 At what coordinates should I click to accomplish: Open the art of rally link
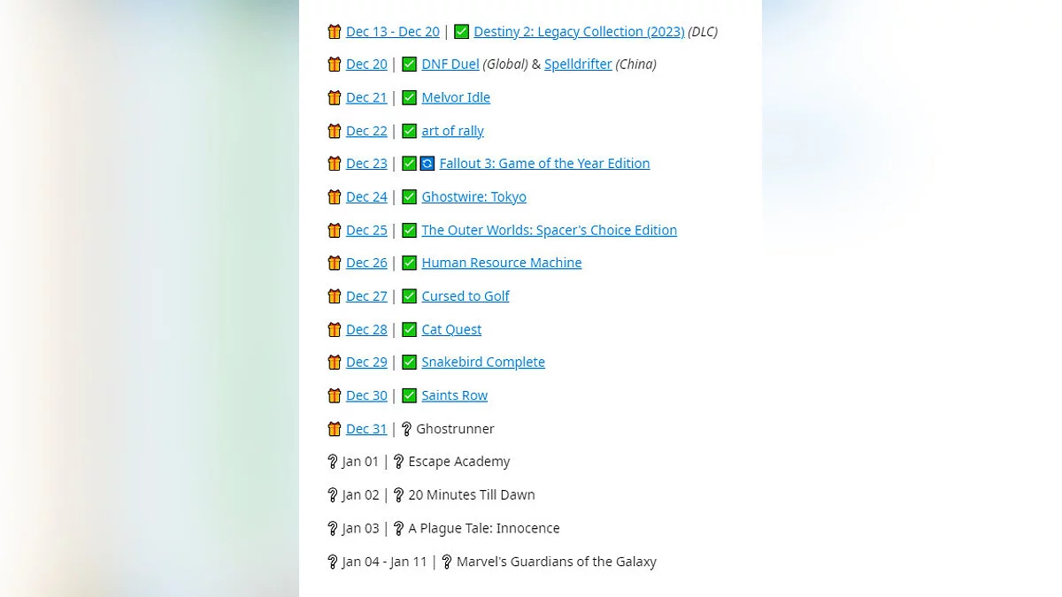[452, 131]
